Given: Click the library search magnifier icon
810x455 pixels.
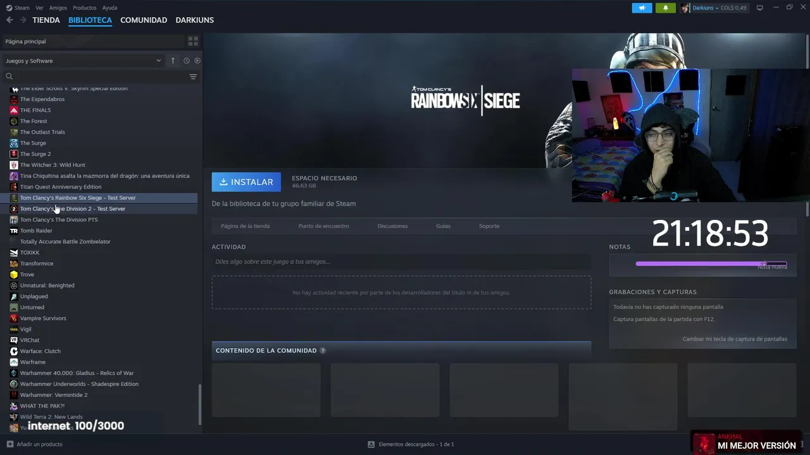Looking at the screenshot, I should (9, 76).
